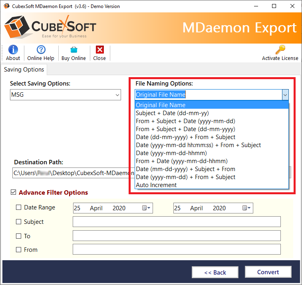The width and height of the screenshot is (302, 285).
Task: Click the Buy Online basket icon
Action: pos(74,50)
